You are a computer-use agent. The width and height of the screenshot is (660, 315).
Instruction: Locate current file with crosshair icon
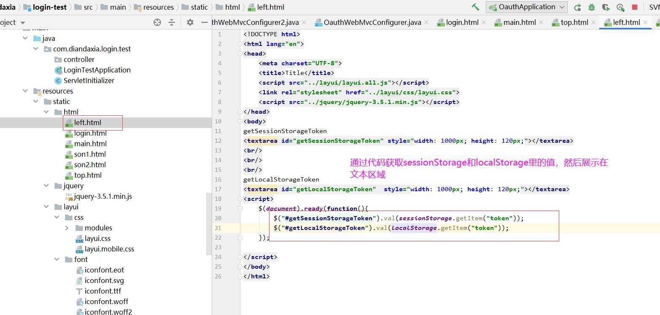(x=157, y=22)
